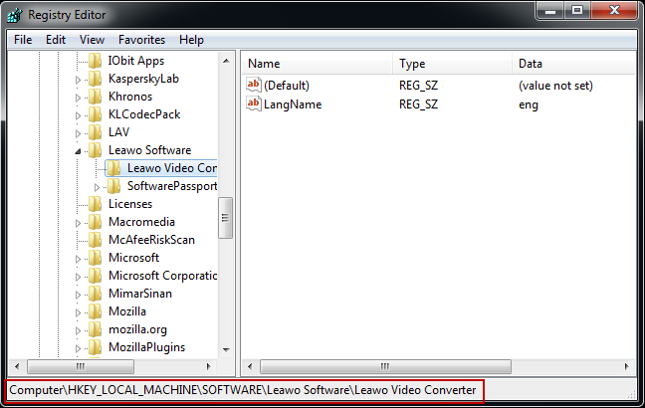Expand the mozilla.org key
The image size is (645, 408).
point(78,330)
